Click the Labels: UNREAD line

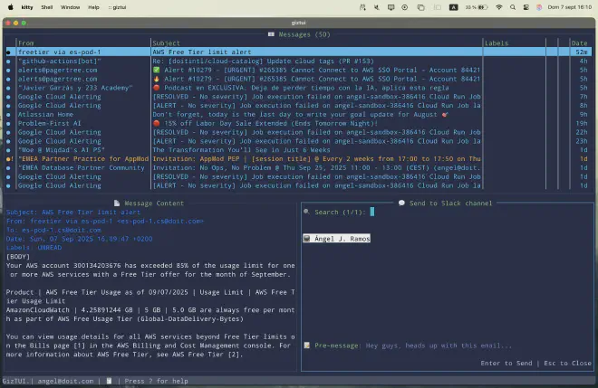[x=34, y=248]
